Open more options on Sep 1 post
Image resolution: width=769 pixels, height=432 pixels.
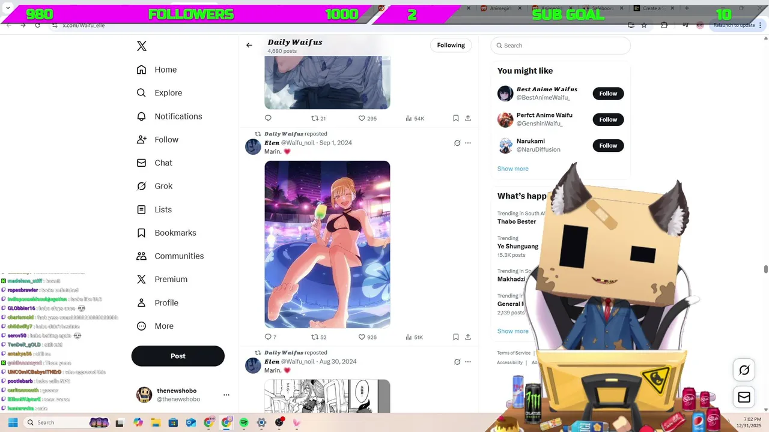(x=468, y=143)
